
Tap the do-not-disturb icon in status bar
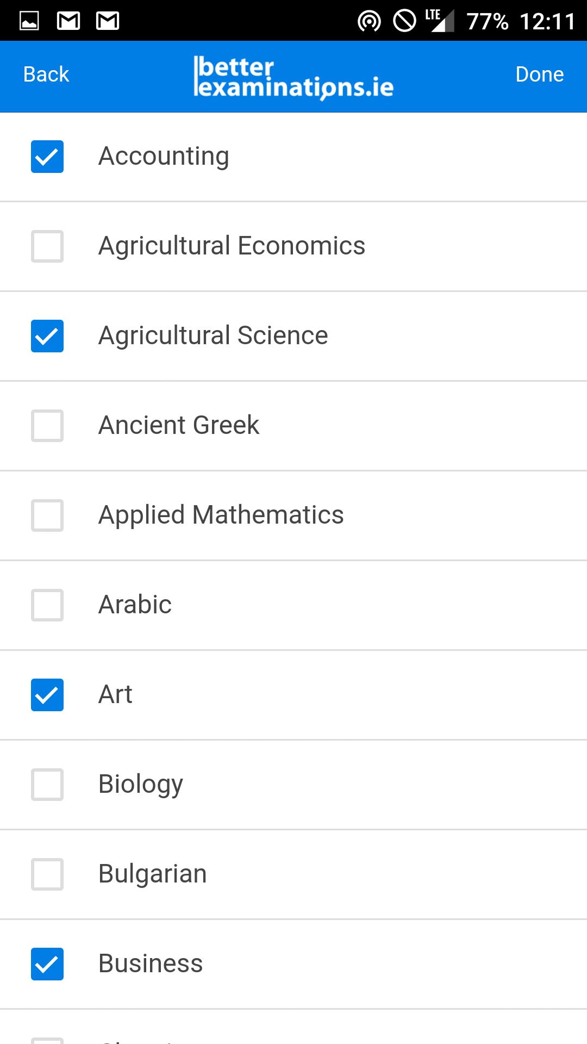click(x=404, y=21)
